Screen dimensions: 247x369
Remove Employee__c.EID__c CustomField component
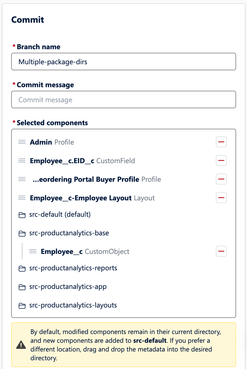pos(221,160)
